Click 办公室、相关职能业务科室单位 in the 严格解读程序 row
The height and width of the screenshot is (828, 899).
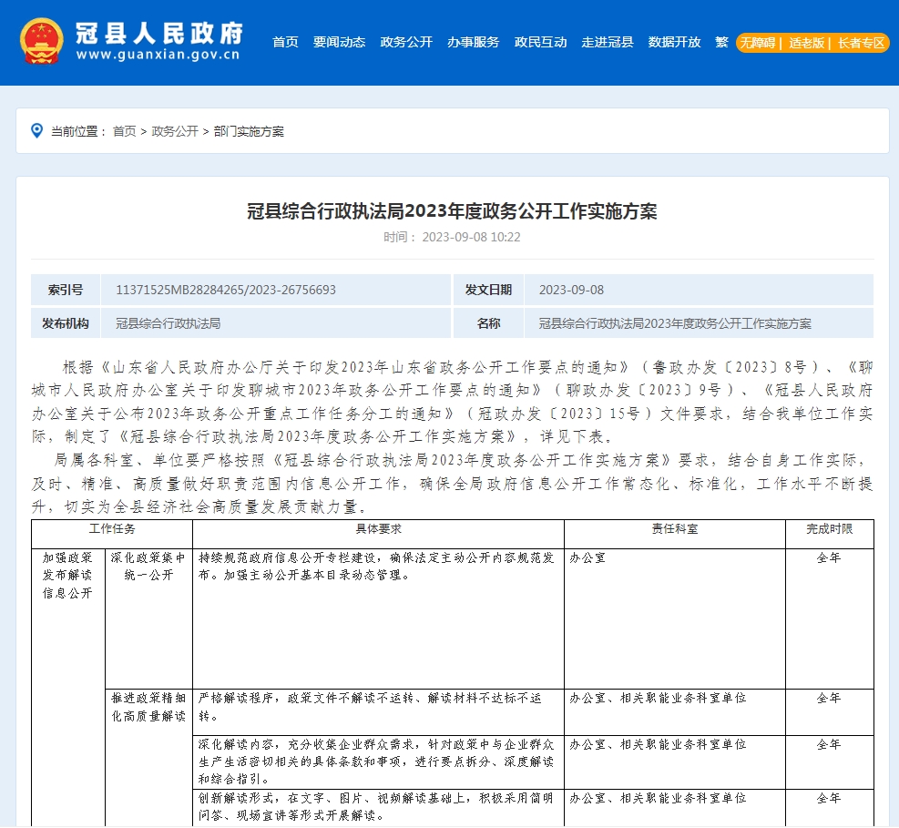tap(658, 698)
